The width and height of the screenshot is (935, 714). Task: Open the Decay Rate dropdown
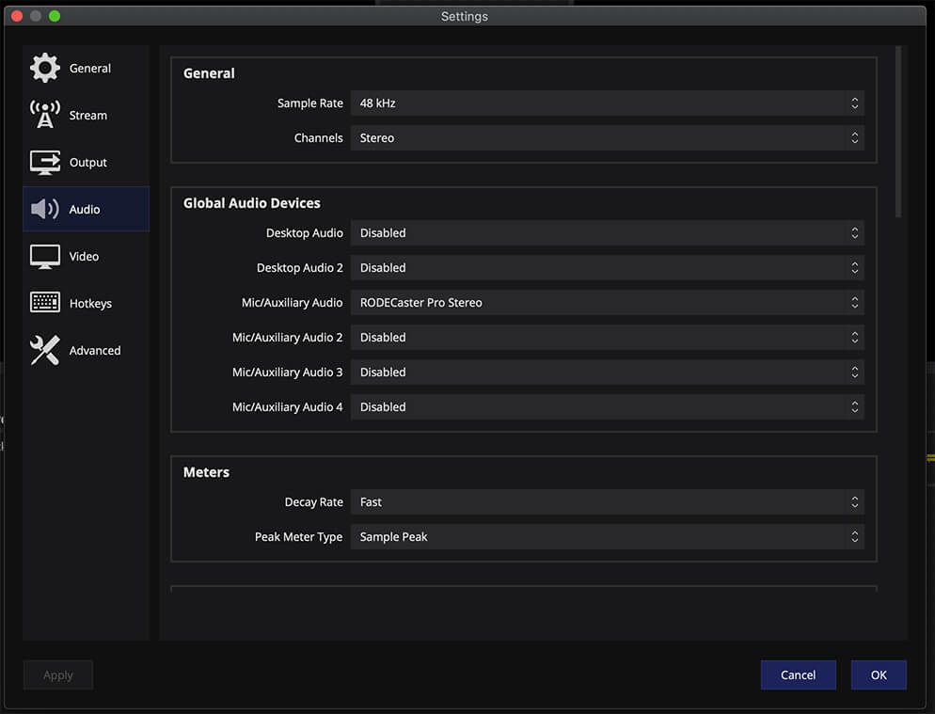607,501
